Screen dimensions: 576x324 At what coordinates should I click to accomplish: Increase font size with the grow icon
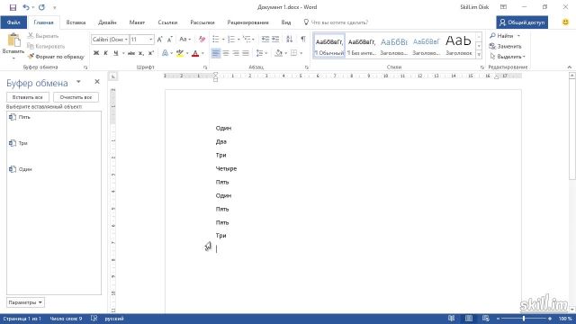pos(159,40)
